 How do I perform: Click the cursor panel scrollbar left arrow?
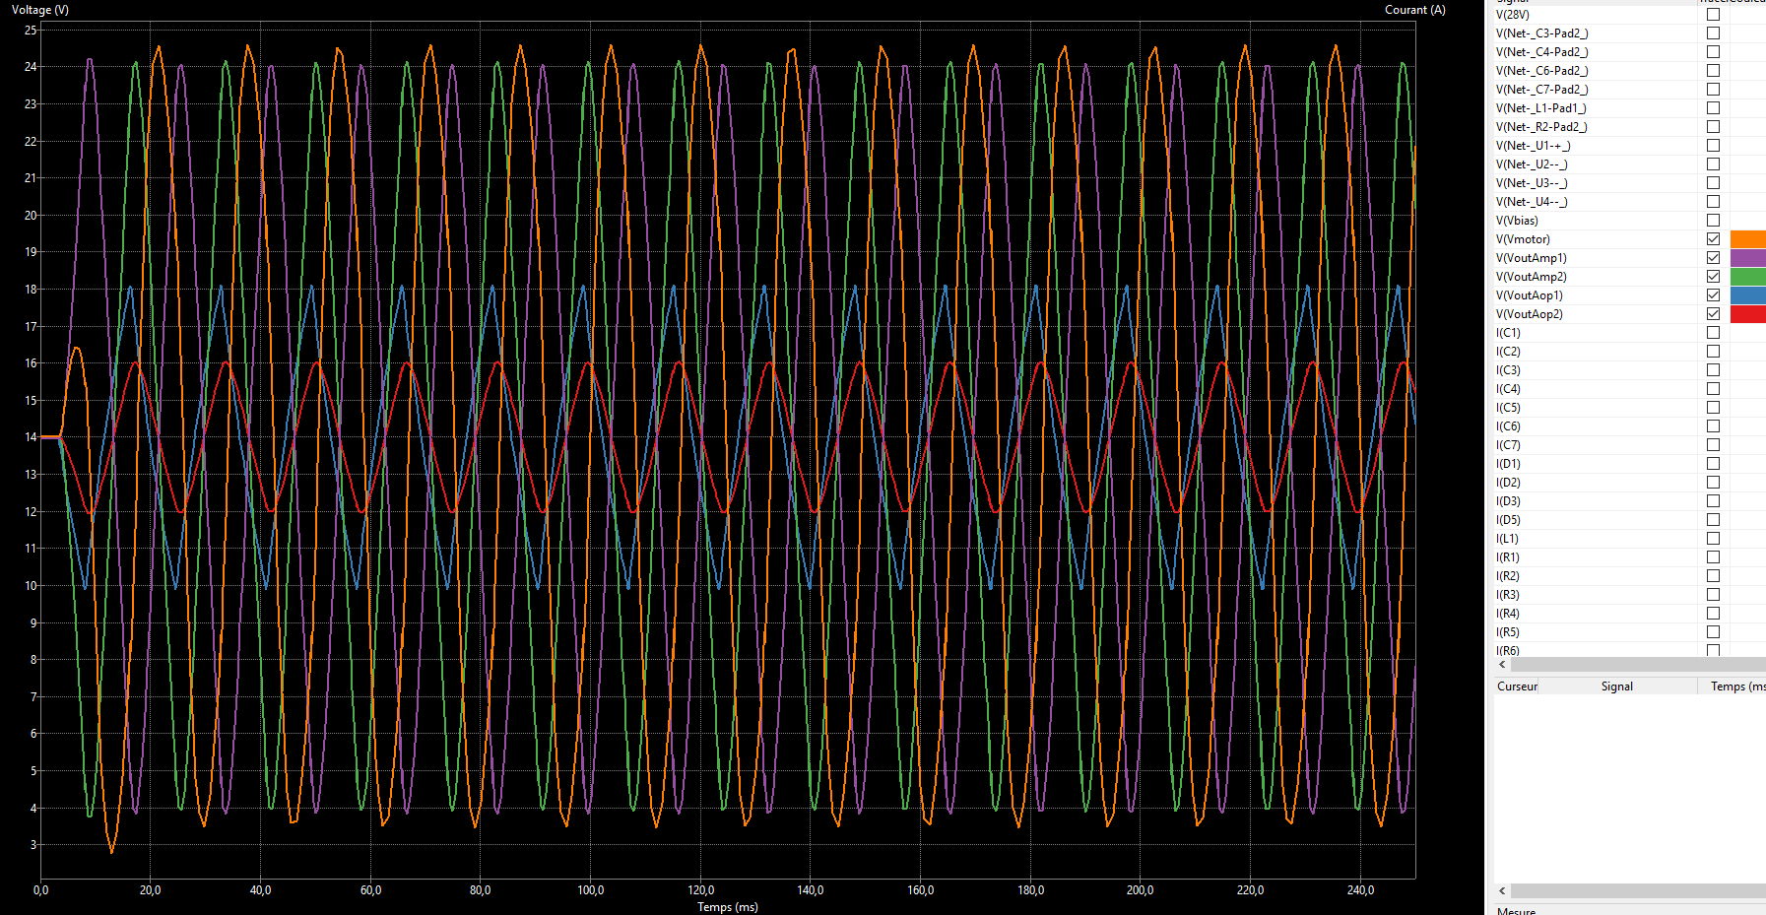tap(1502, 891)
